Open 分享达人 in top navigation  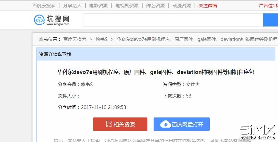tap(72, 6)
